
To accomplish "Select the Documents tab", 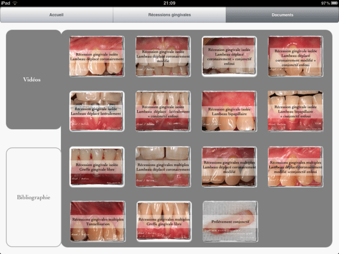I will (282, 15).
